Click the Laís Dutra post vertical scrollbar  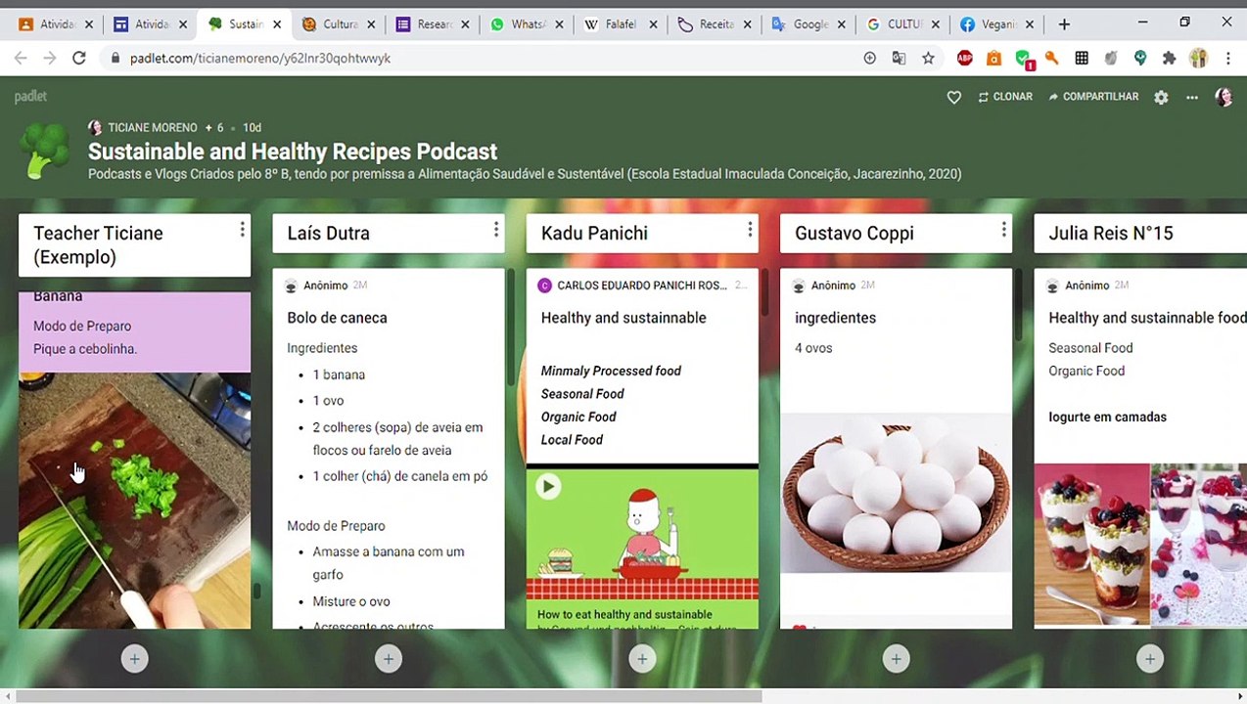click(510, 328)
